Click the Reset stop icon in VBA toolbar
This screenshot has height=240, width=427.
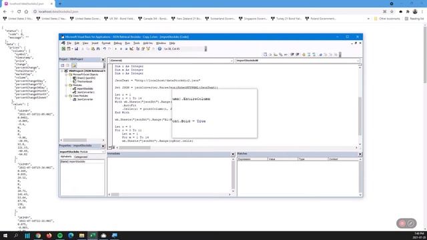click(126, 49)
